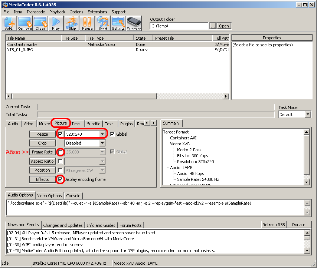The image size is (317, 268).
Task: Click the Resize button
Action: click(x=42, y=134)
